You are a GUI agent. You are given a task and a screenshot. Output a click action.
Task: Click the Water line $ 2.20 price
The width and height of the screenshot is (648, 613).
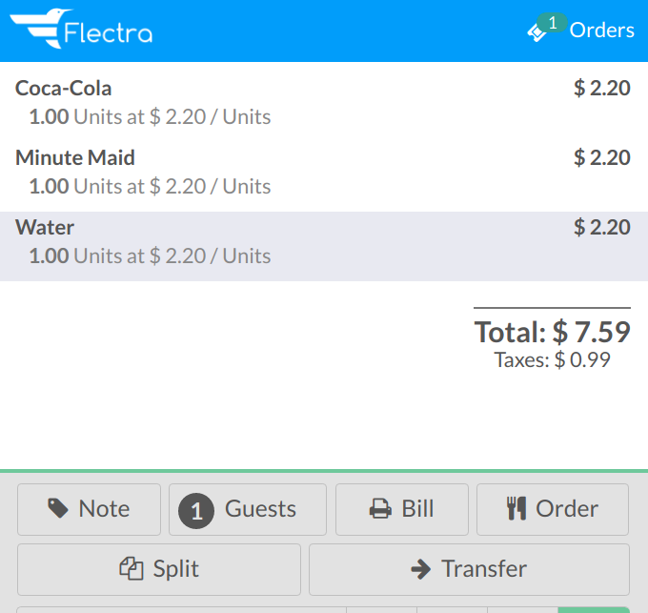click(601, 227)
